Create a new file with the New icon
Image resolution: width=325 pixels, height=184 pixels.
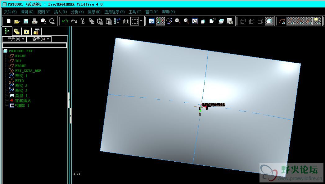point(8,21)
